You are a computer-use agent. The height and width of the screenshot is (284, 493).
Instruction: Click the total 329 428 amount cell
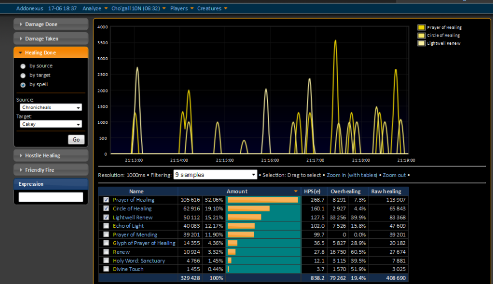[190, 278]
